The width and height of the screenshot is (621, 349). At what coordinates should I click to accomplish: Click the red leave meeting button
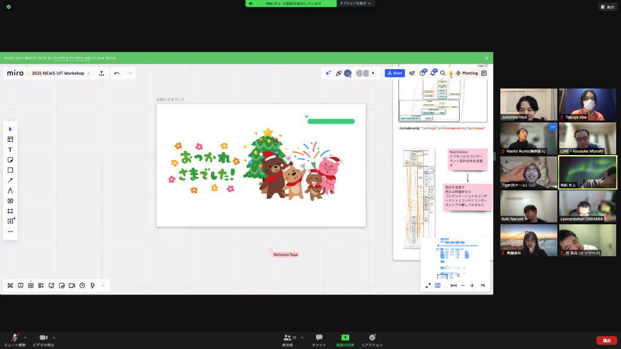click(x=606, y=341)
